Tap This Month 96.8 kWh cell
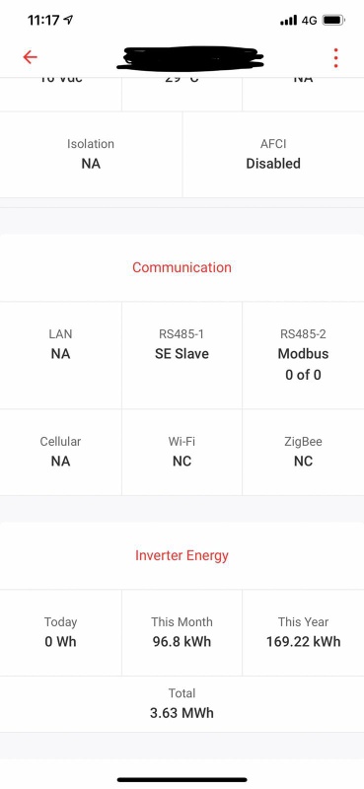364x789 pixels. coord(182,632)
